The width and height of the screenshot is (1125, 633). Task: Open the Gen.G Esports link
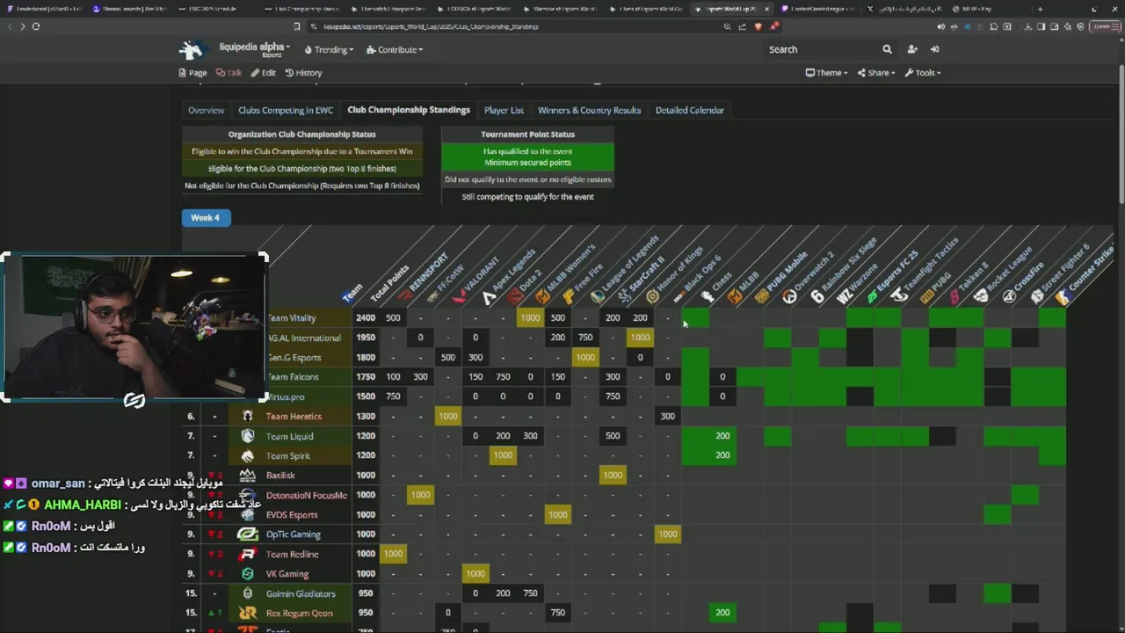[x=294, y=358]
